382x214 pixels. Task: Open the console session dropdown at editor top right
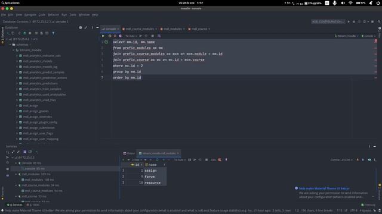pyautogui.click(x=368, y=36)
